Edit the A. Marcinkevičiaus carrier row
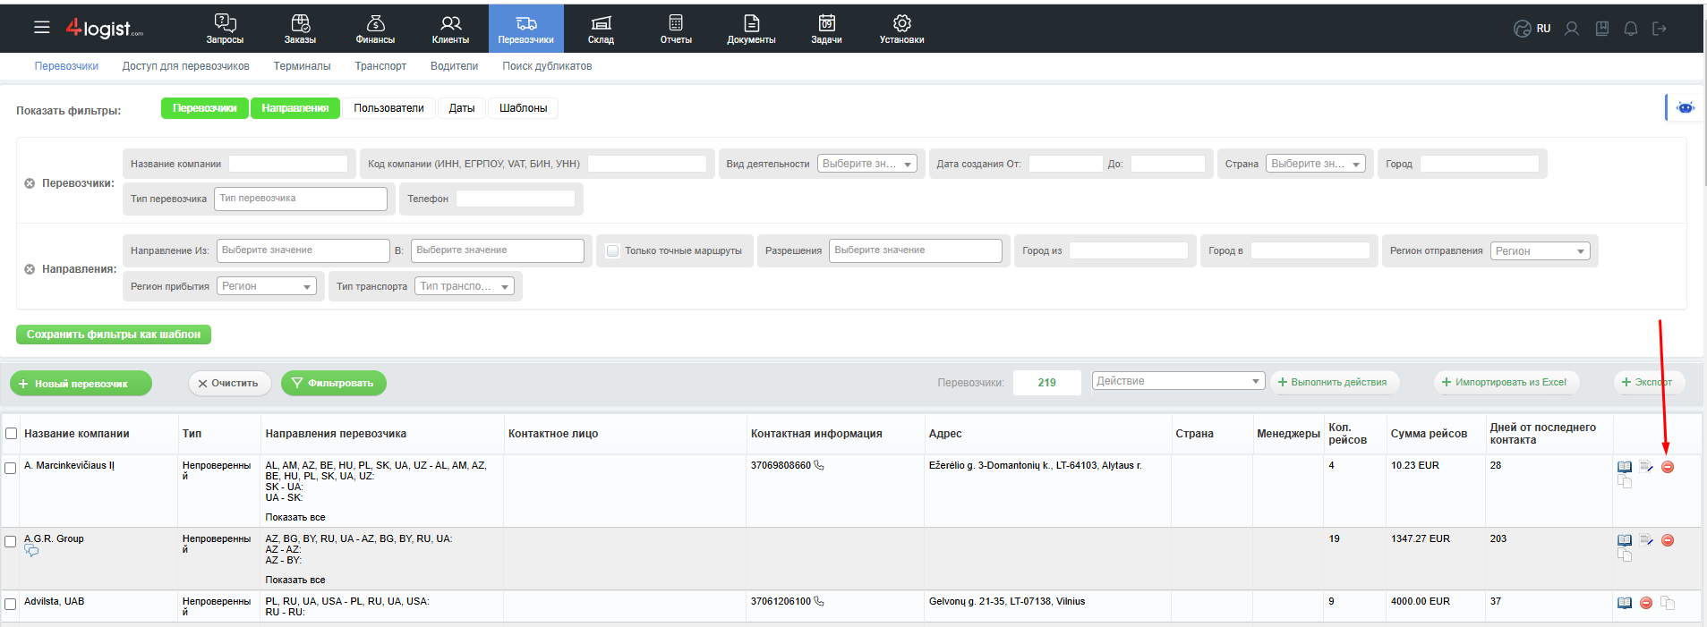Image resolution: width=1707 pixels, height=627 pixels. pos(1646,467)
